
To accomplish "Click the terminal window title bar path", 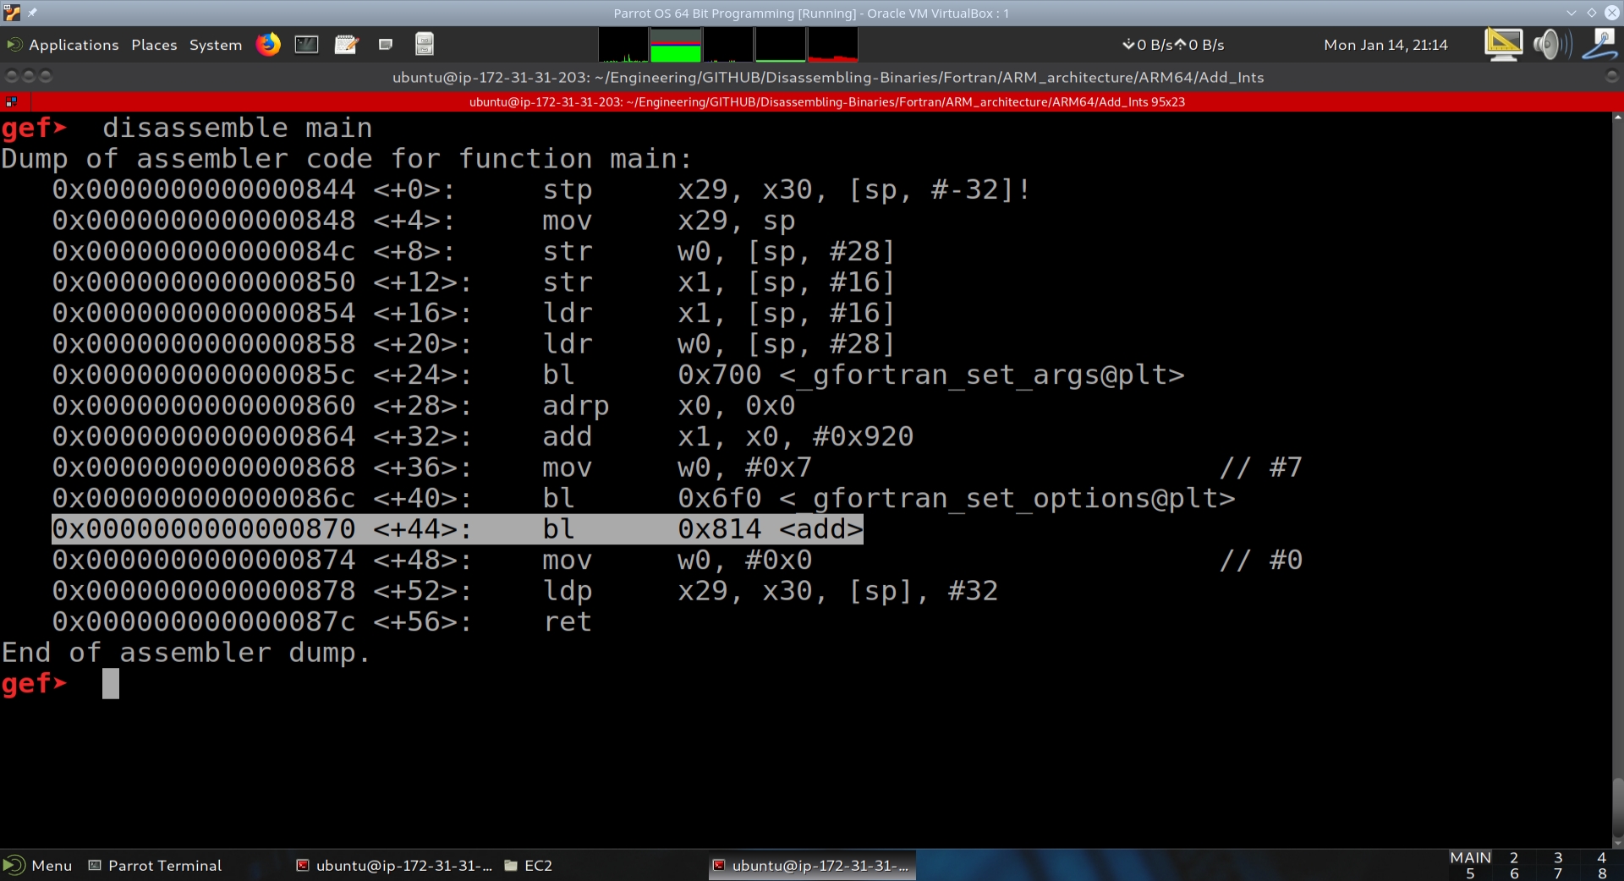I will pyautogui.click(x=828, y=77).
